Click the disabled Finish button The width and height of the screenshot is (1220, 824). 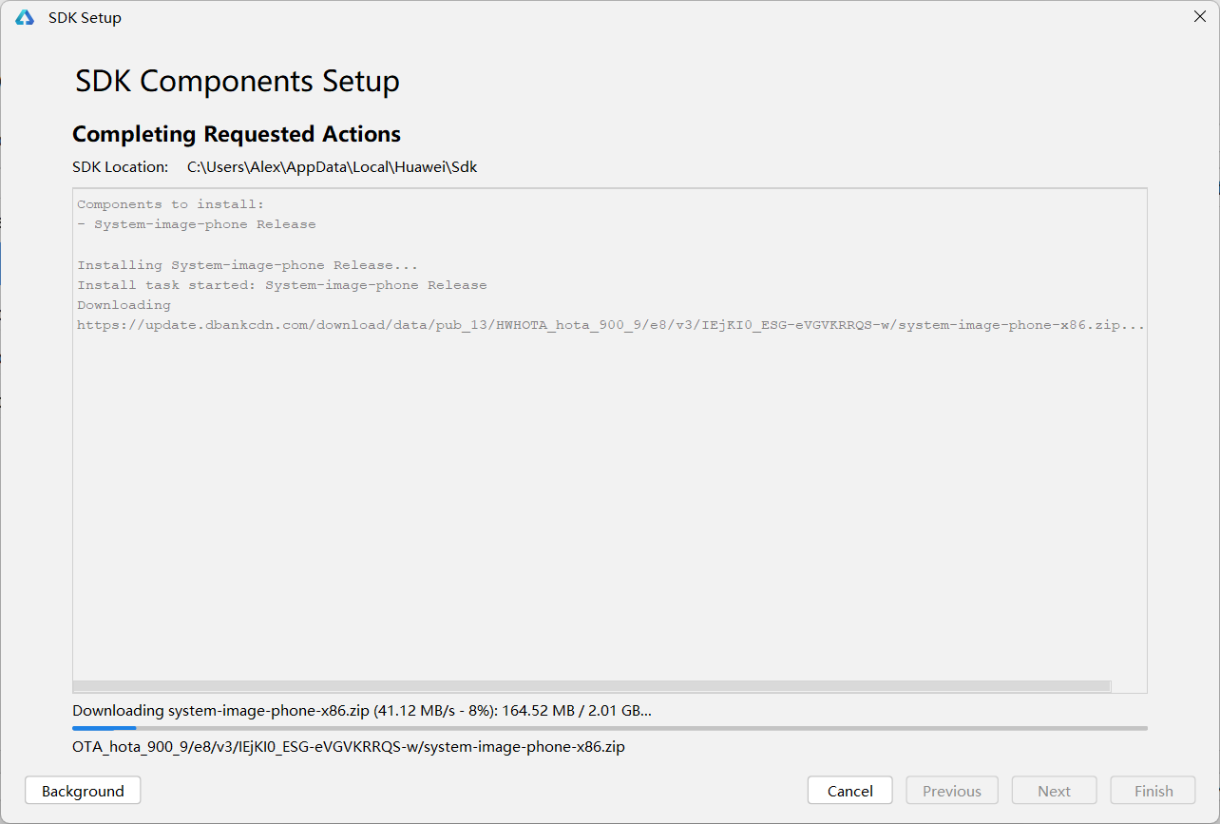coord(1153,791)
